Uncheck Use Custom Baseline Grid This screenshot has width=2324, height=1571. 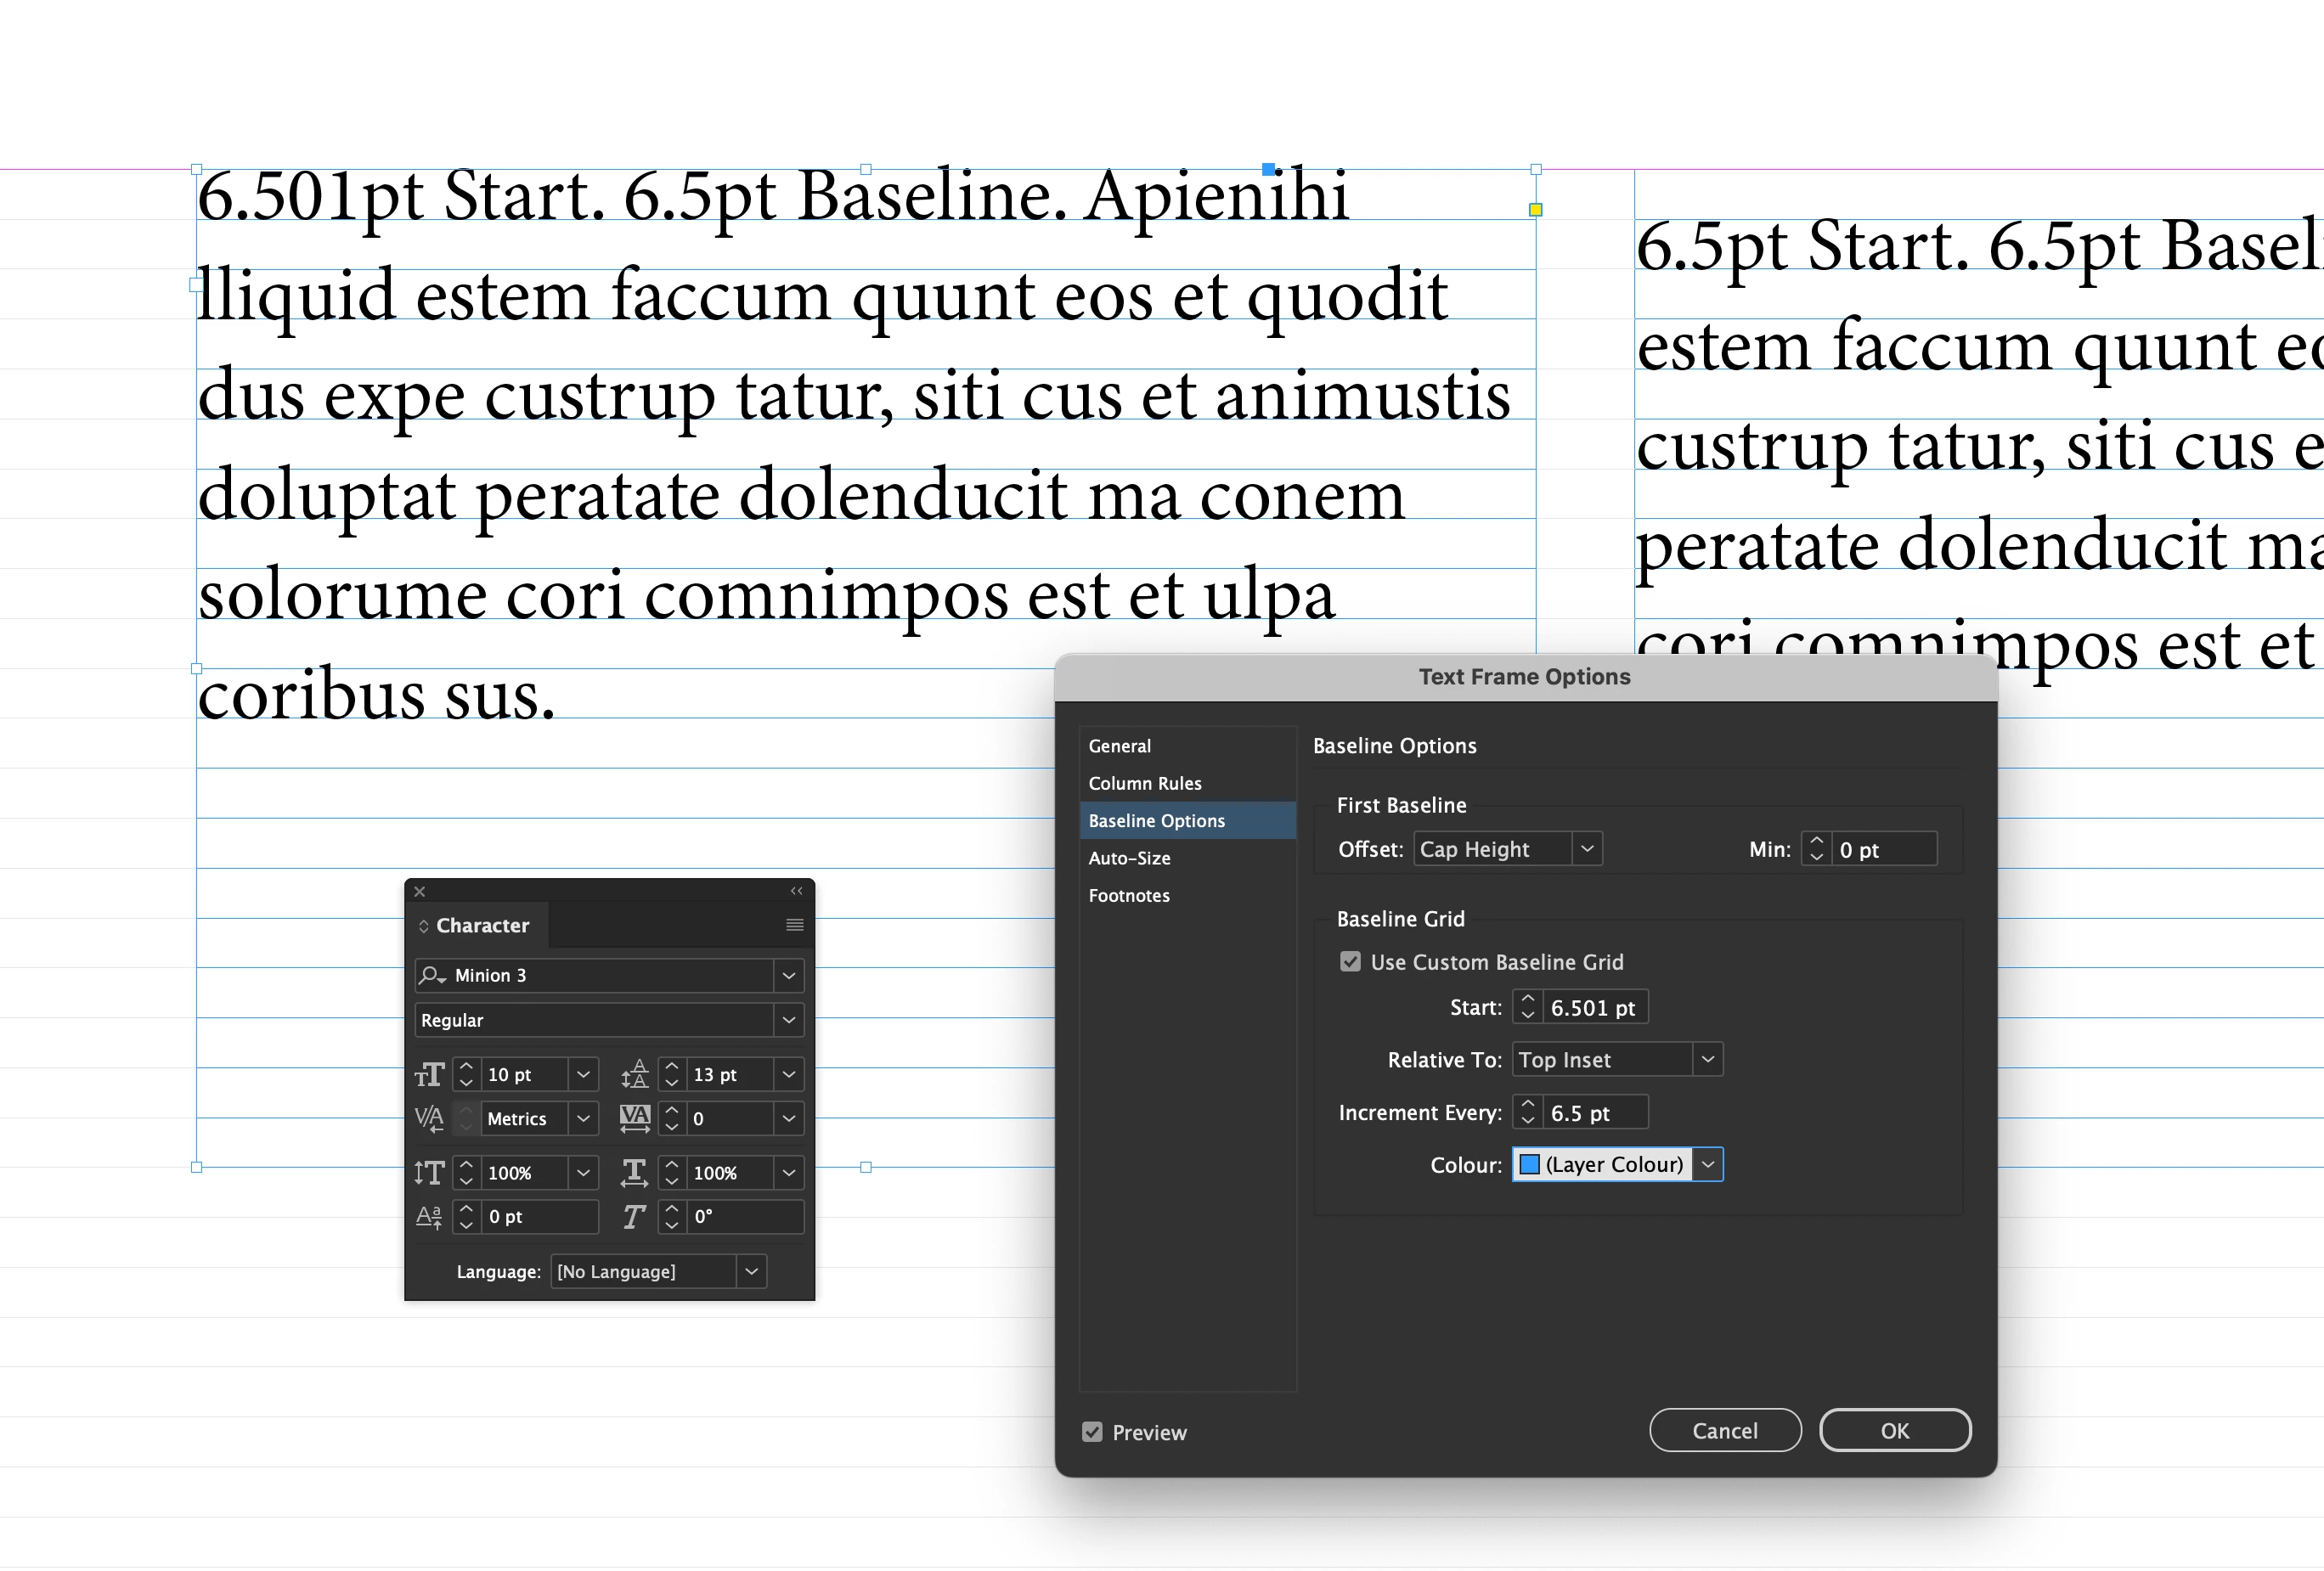coord(1350,962)
